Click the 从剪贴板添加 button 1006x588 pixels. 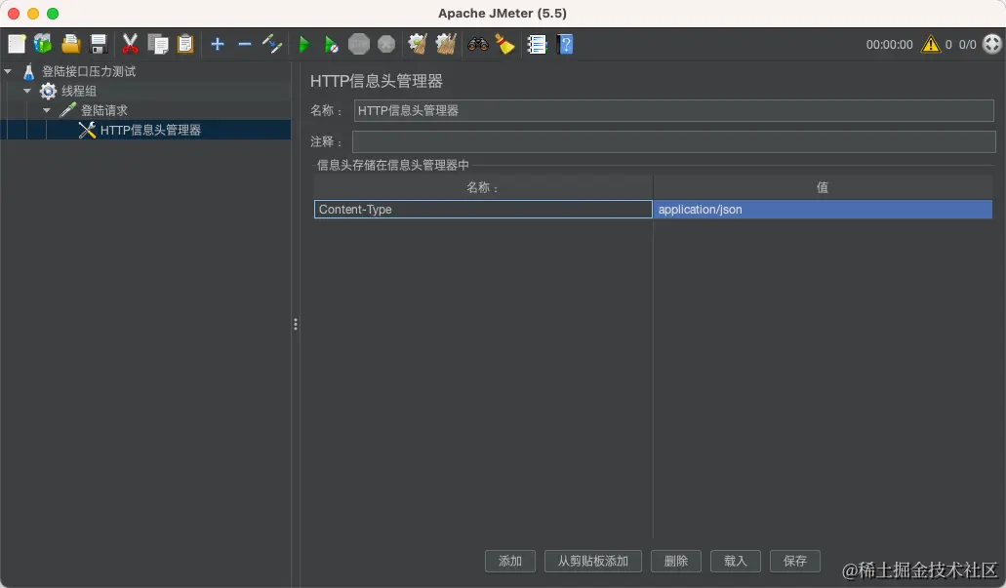click(x=593, y=561)
